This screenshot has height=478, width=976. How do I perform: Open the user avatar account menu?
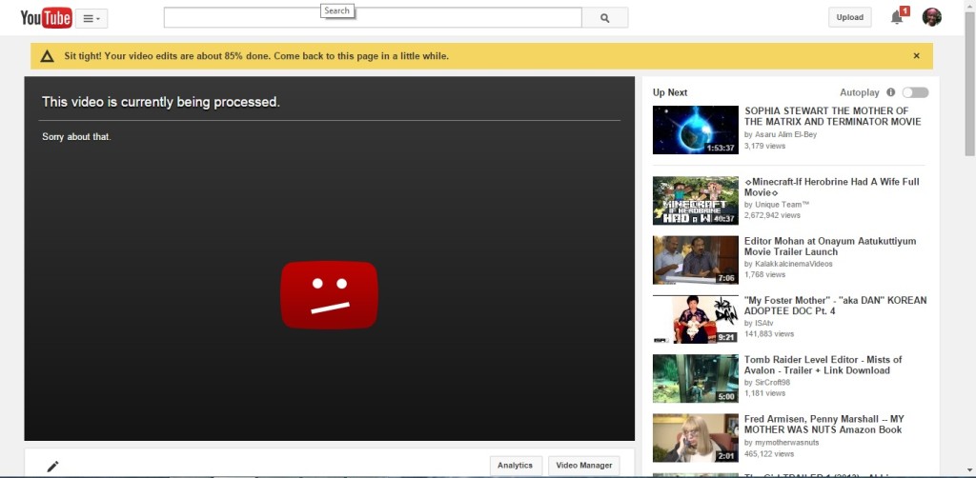point(932,17)
